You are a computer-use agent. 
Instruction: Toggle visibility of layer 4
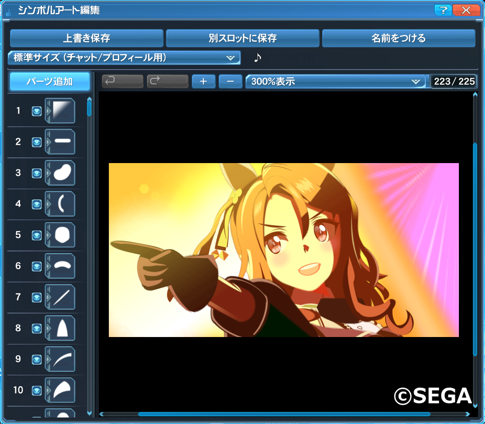(x=37, y=204)
